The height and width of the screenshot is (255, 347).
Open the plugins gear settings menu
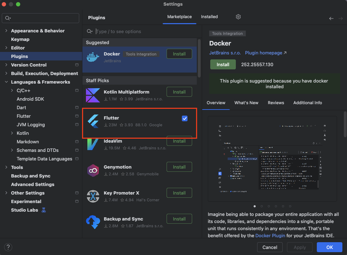pos(238,17)
